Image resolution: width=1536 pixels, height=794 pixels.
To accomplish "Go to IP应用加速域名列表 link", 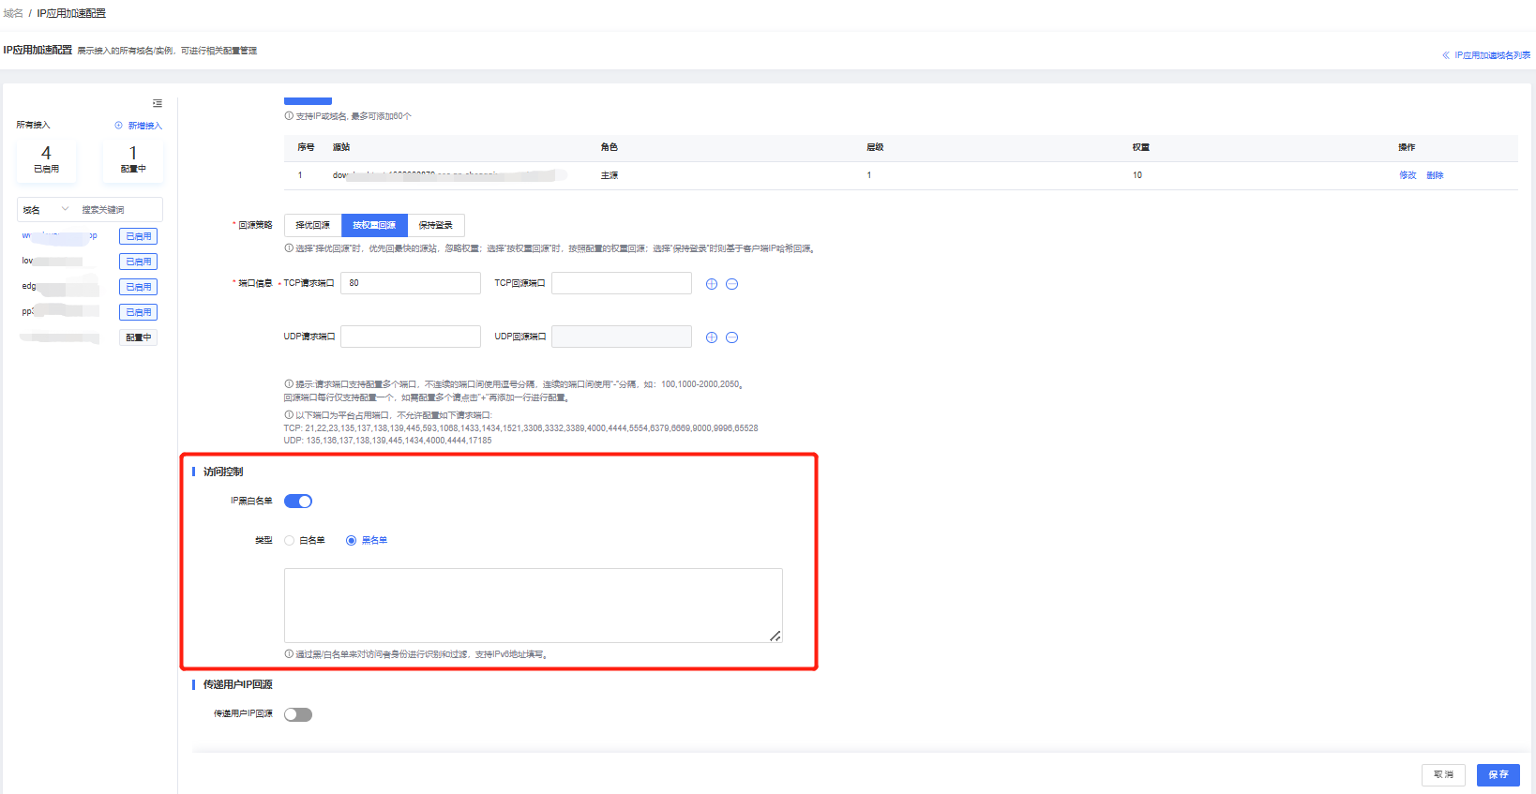I will [1492, 55].
